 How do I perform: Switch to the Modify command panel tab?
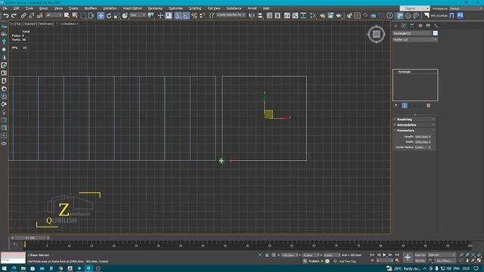(404, 26)
